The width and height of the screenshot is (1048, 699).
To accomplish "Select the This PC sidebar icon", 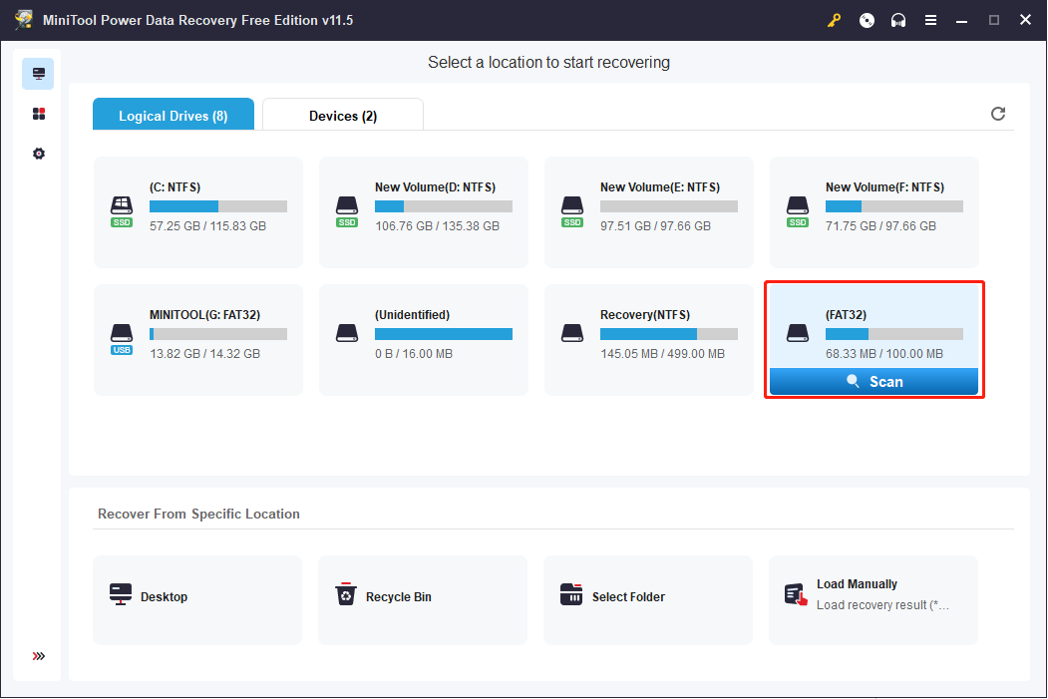I will (38, 74).
